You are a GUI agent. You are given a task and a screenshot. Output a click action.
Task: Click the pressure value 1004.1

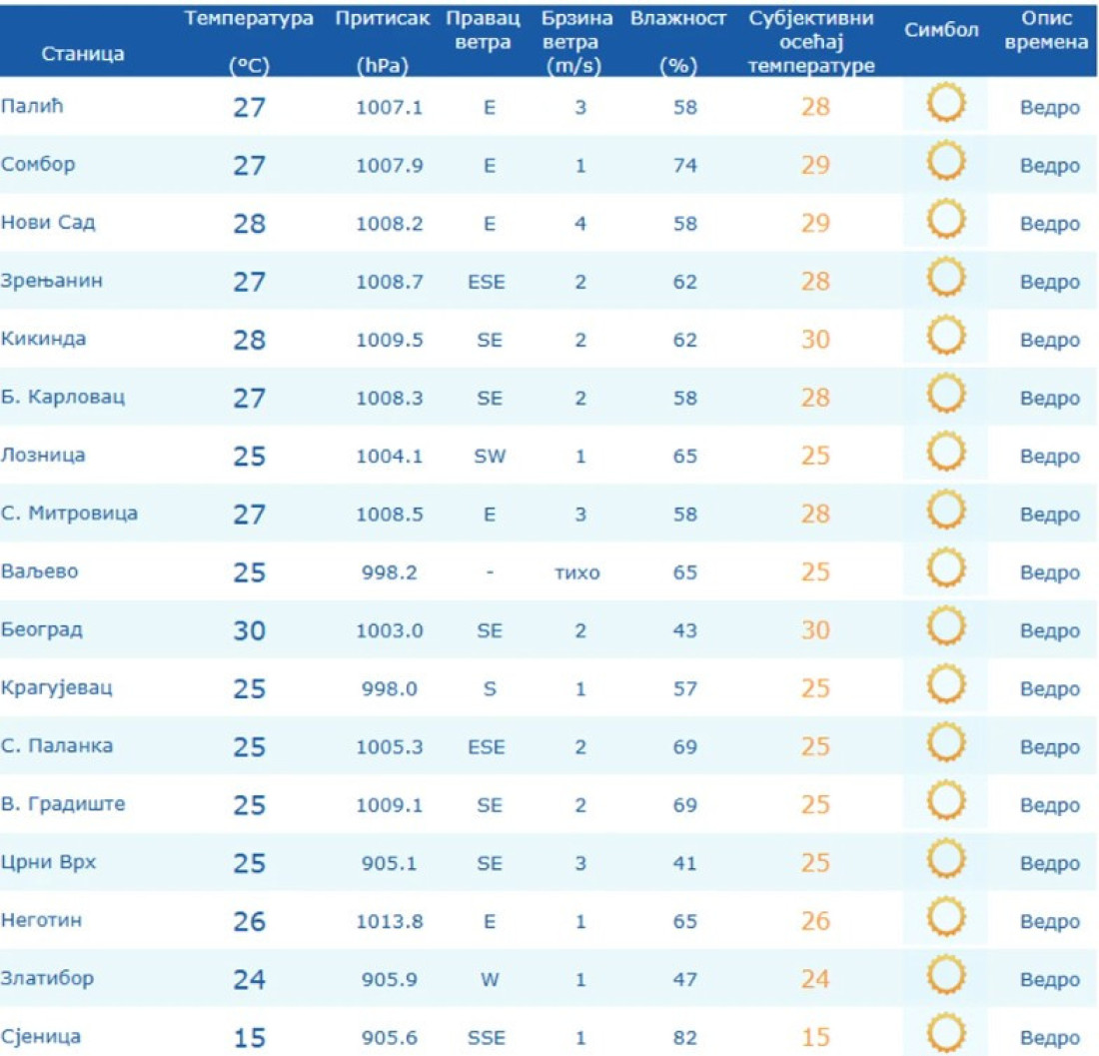tap(389, 457)
